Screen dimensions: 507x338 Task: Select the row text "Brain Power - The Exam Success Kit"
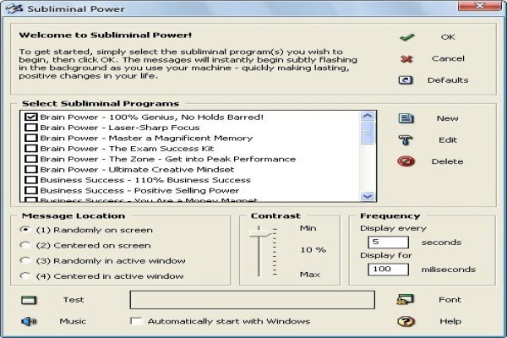point(127,149)
